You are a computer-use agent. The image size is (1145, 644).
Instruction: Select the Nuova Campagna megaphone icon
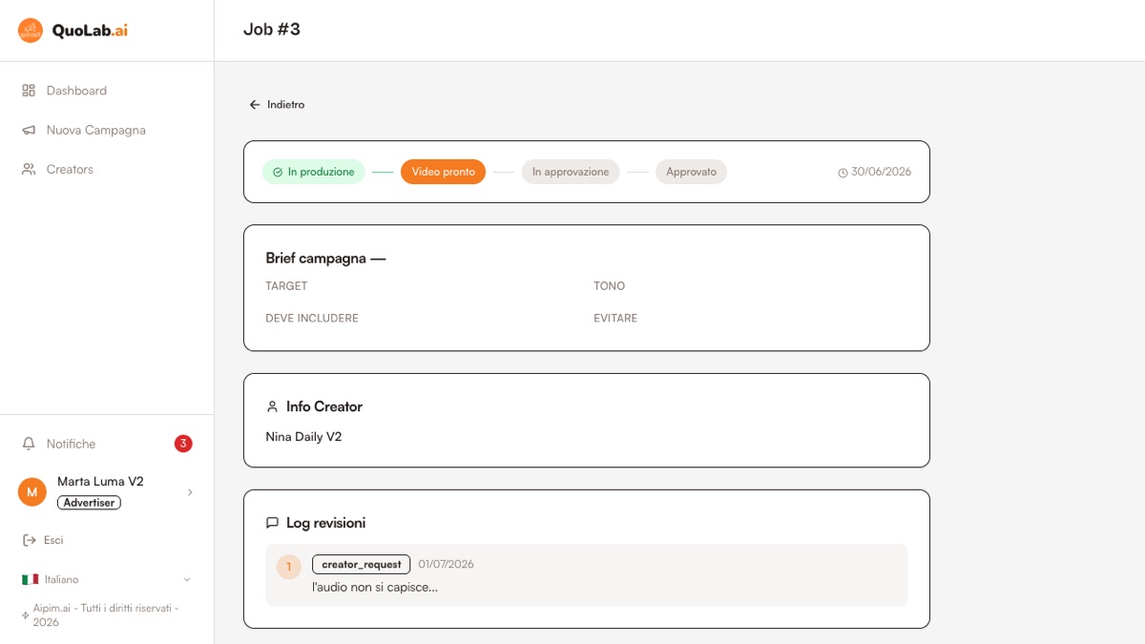29,130
